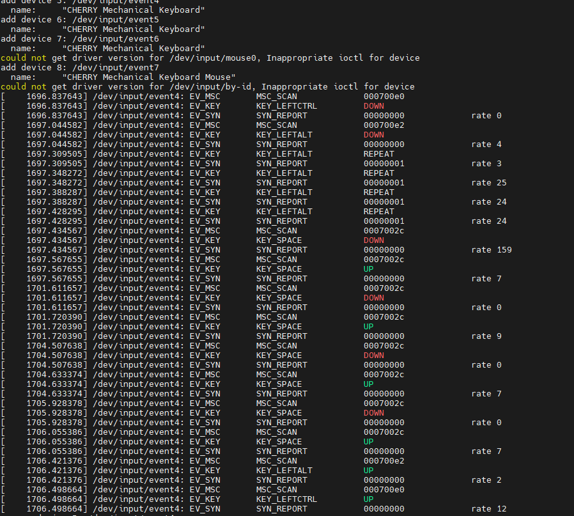
Task: Click the "rate 159" text
Action: 492,250
